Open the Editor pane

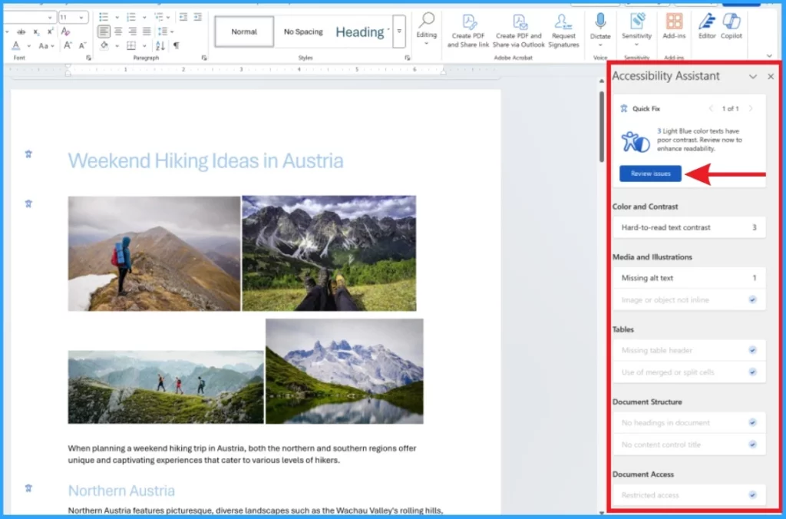pos(707,27)
